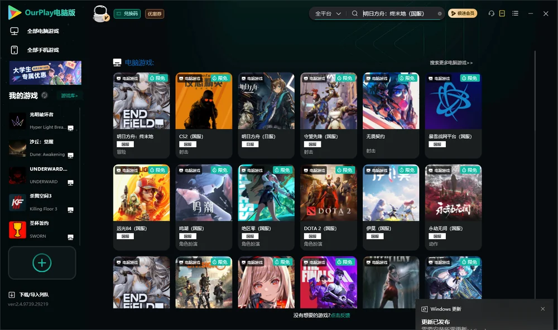Open the 永劫无间 (国服) game card
Viewport: 558px width, 330px height.
point(453,207)
